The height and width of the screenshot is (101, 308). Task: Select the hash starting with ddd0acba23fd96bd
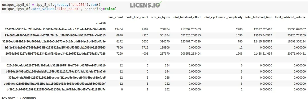click(55, 84)
